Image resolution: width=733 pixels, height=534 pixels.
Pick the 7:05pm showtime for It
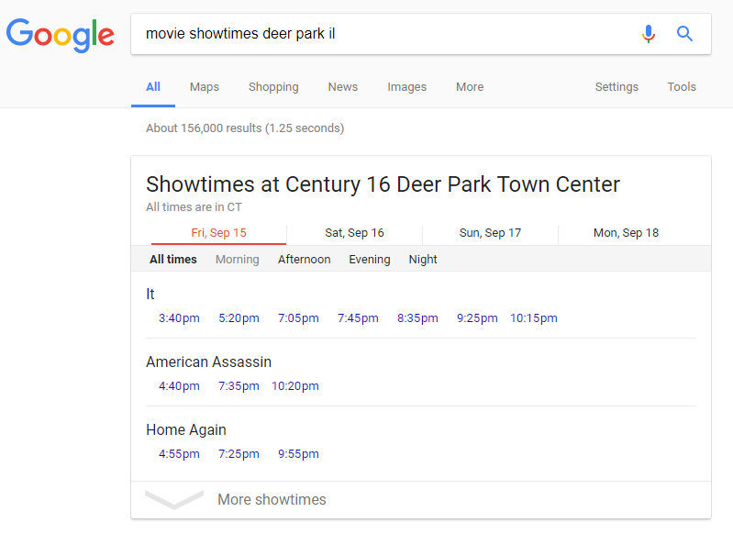click(298, 318)
